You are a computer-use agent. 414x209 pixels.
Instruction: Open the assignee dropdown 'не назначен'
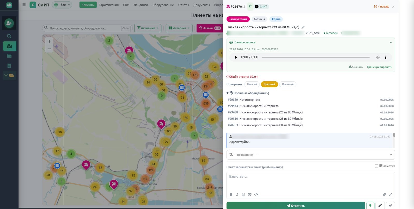coord(310,155)
